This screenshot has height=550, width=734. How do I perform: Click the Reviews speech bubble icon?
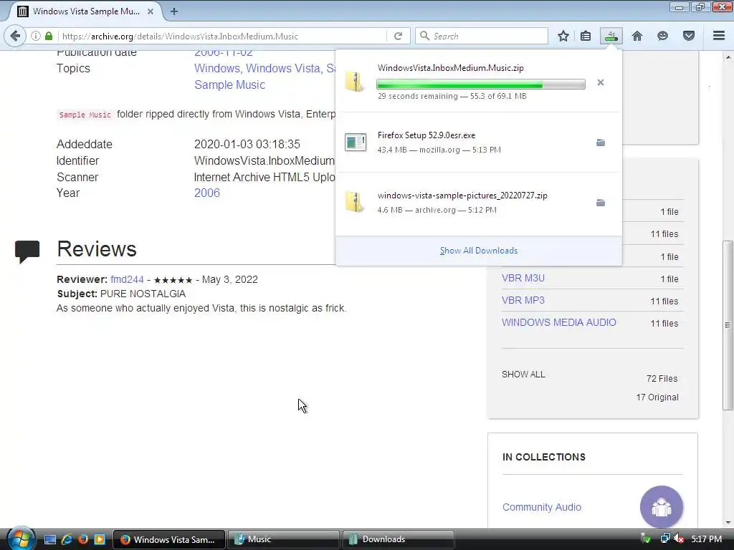(27, 251)
